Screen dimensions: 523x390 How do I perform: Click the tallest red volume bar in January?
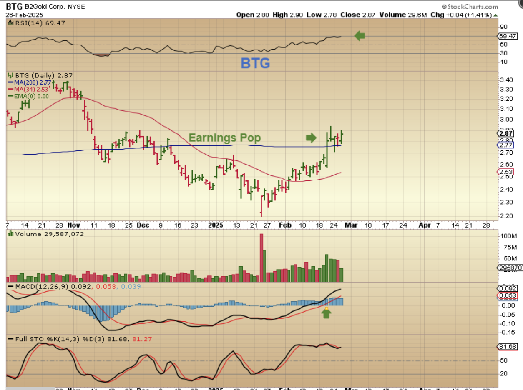coord(262,258)
